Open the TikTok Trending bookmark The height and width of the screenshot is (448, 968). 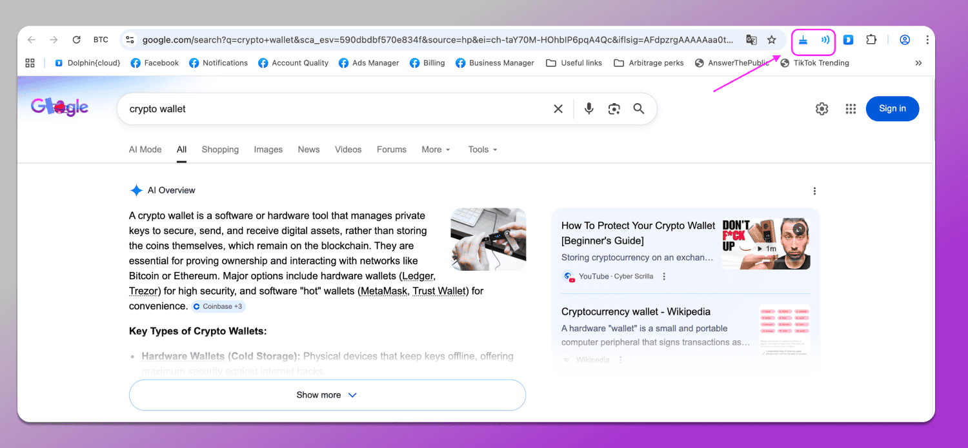(814, 63)
